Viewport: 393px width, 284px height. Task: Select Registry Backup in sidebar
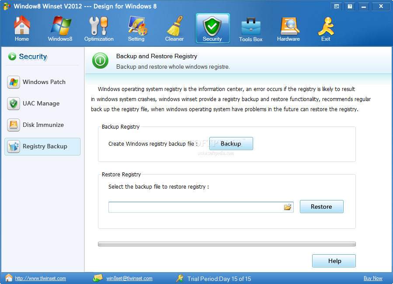(x=42, y=147)
